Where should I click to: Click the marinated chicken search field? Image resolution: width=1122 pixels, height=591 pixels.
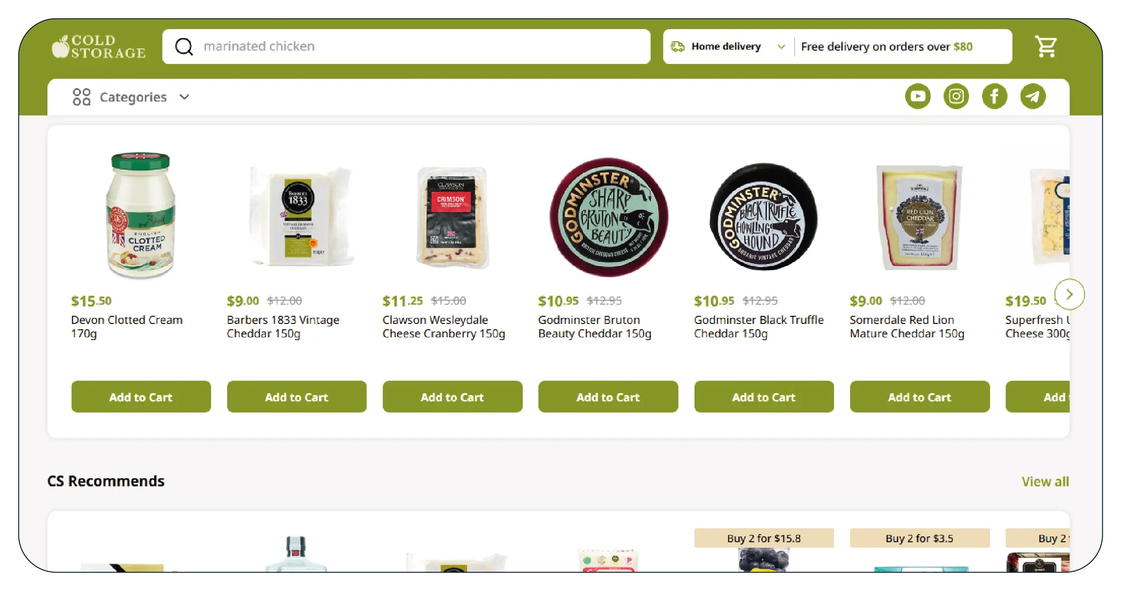(x=406, y=47)
